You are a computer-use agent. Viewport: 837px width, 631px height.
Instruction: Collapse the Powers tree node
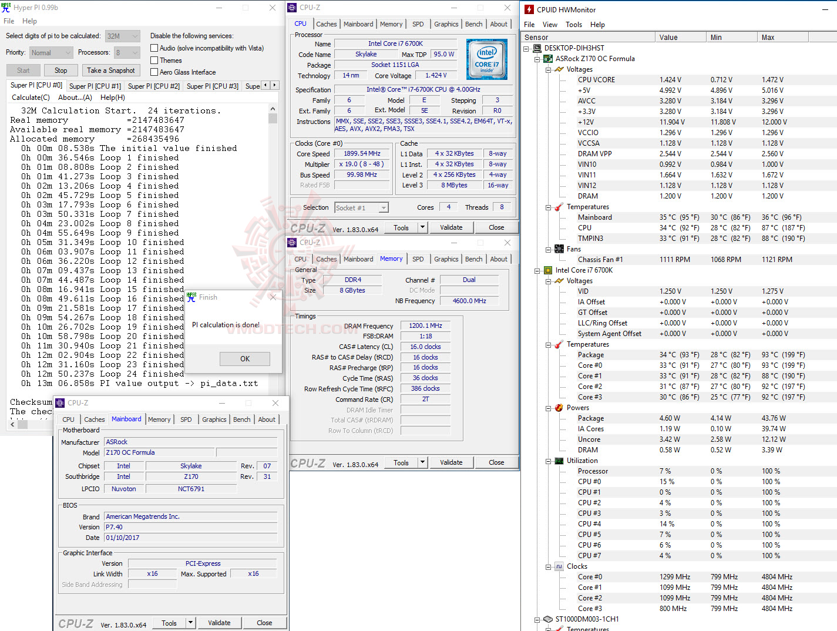pos(548,408)
